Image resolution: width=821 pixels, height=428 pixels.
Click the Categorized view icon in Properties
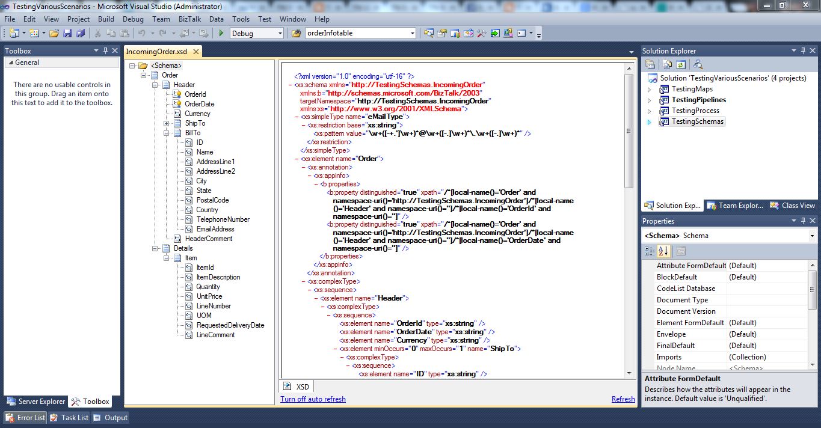pyautogui.click(x=650, y=251)
